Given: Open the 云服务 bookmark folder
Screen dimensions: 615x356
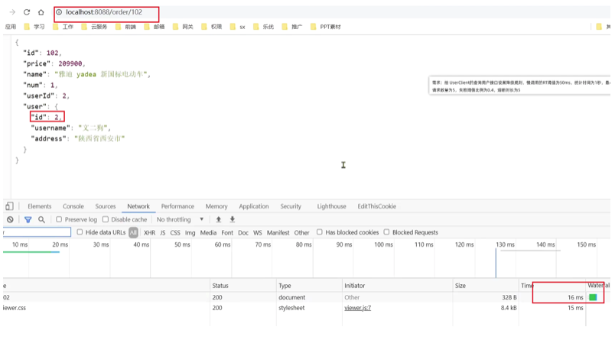Looking at the screenshot, I should click(94, 27).
